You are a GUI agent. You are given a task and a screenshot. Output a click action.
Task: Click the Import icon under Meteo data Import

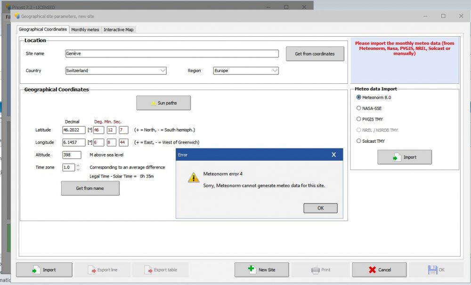pyautogui.click(x=397, y=157)
